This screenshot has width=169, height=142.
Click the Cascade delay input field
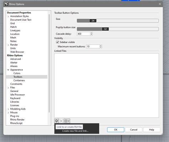click(x=83, y=34)
